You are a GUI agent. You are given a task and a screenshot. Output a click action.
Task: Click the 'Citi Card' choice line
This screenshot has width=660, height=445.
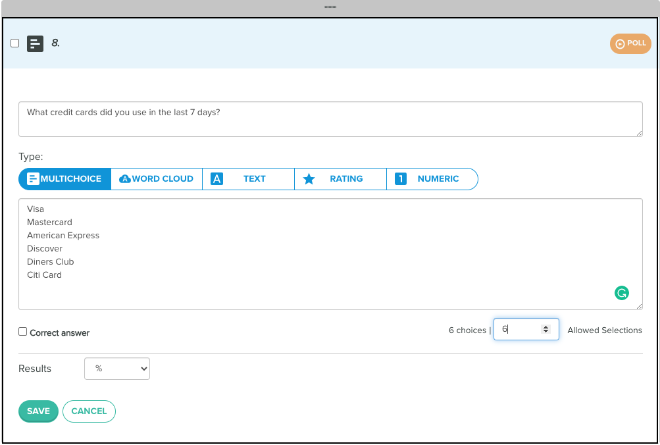point(44,275)
